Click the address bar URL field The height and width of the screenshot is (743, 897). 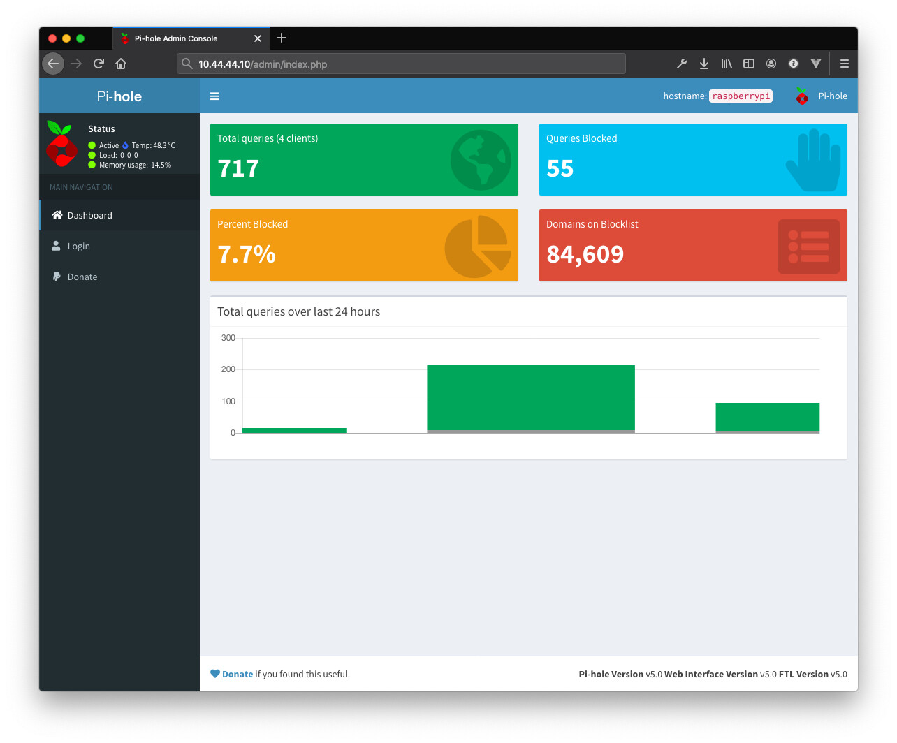[x=401, y=64]
